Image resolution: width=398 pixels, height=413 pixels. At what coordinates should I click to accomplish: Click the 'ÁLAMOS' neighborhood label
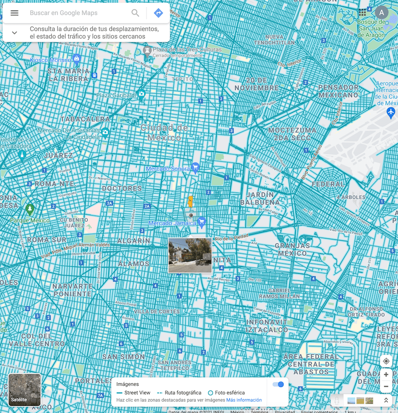[134, 264]
